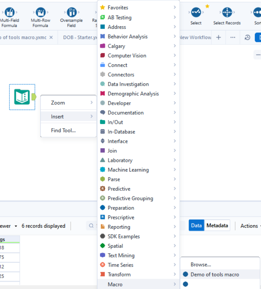Click the results search field
The image size is (261, 289).
136,226
